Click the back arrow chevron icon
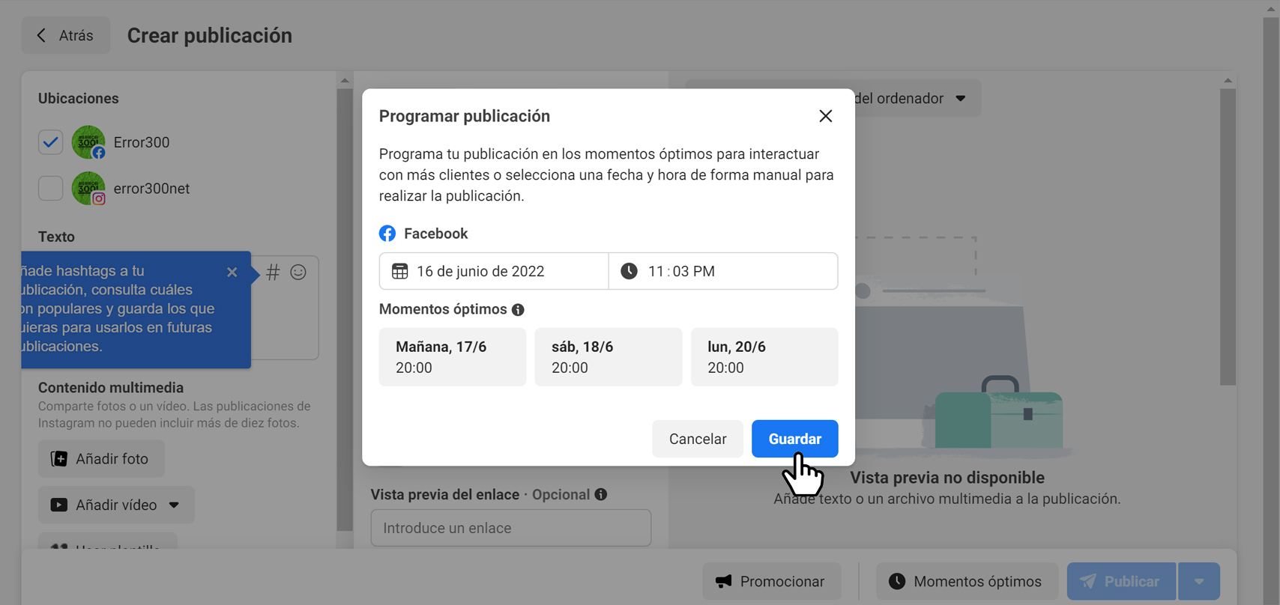This screenshot has height=605, width=1280. pos(41,35)
